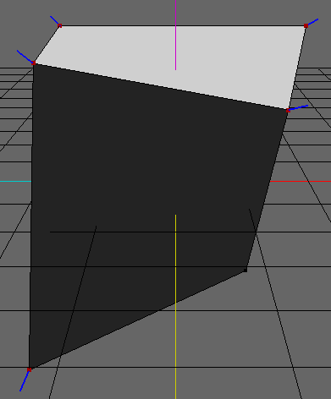Click the blue normal line at the lowest vertex
Viewport: 331px width, 399px height.
[x=25, y=380]
